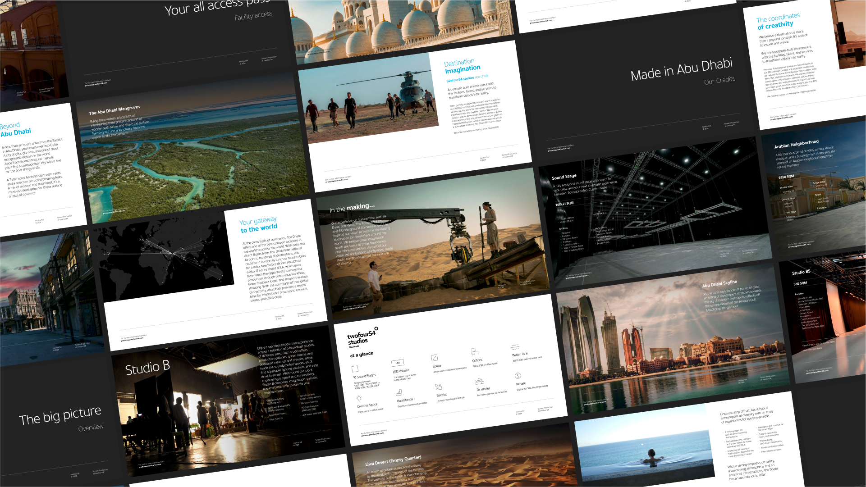Click the Hardstands icon

click(x=399, y=393)
